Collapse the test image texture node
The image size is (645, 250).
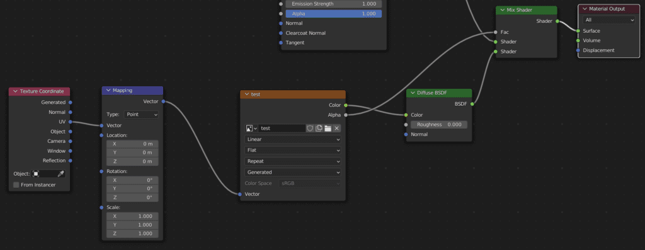coord(247,94)
